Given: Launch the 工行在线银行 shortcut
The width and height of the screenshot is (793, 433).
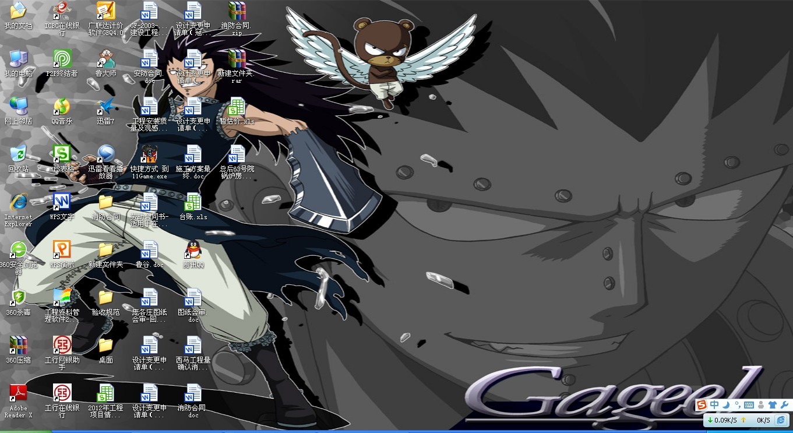Looking at the screenshot, I should click(62, 402).
